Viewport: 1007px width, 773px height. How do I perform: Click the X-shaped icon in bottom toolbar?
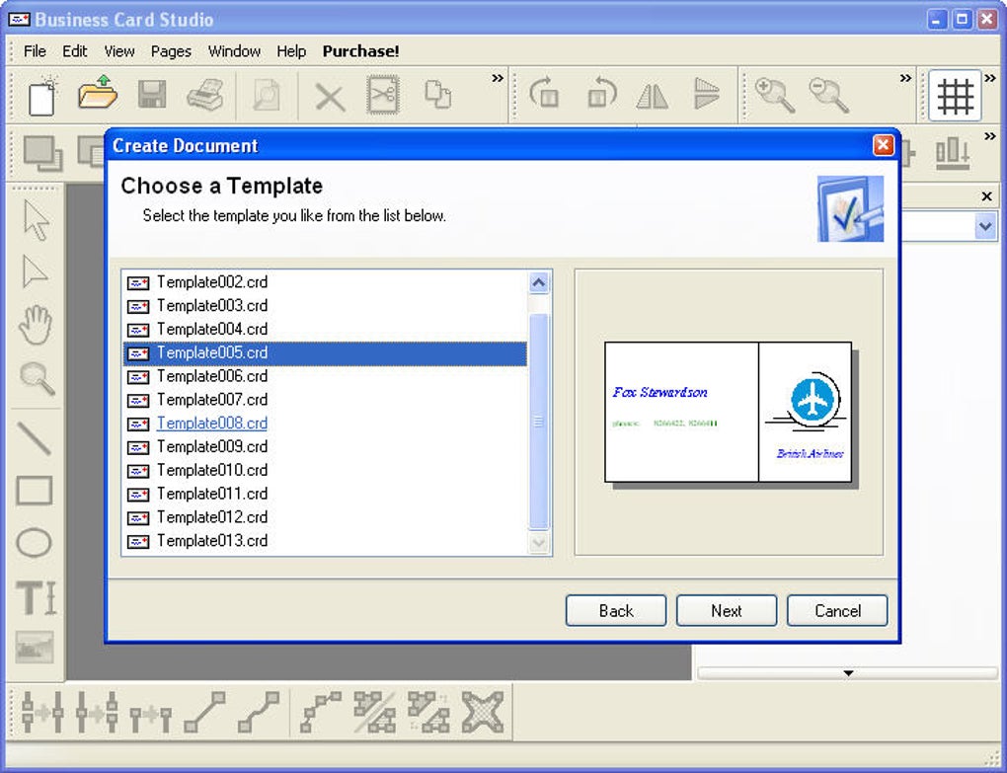(483, 712)
